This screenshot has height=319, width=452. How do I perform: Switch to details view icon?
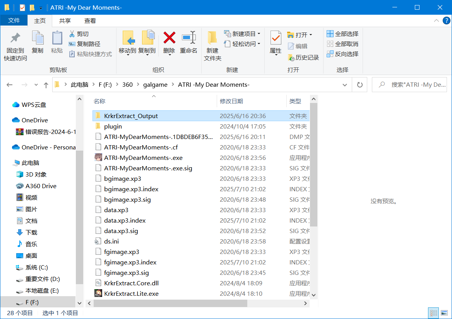point(433,313)
